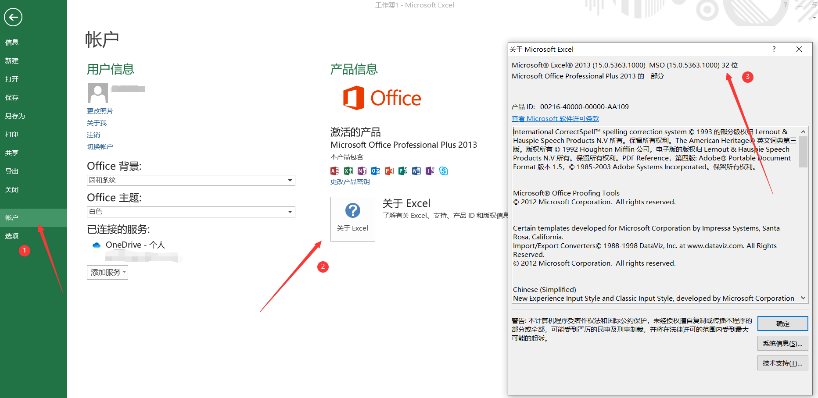Click the About me (关于我) link
The width and height of the screenshot is (818, 398).
pos(97,123)
